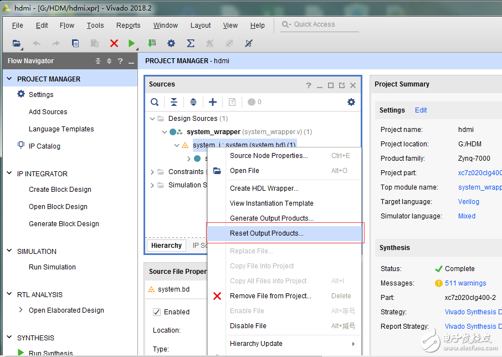Open Settings gear in main toolbar
Viewport: 502px width, 357px height.
pyautogui.click(x=171, y=43)
